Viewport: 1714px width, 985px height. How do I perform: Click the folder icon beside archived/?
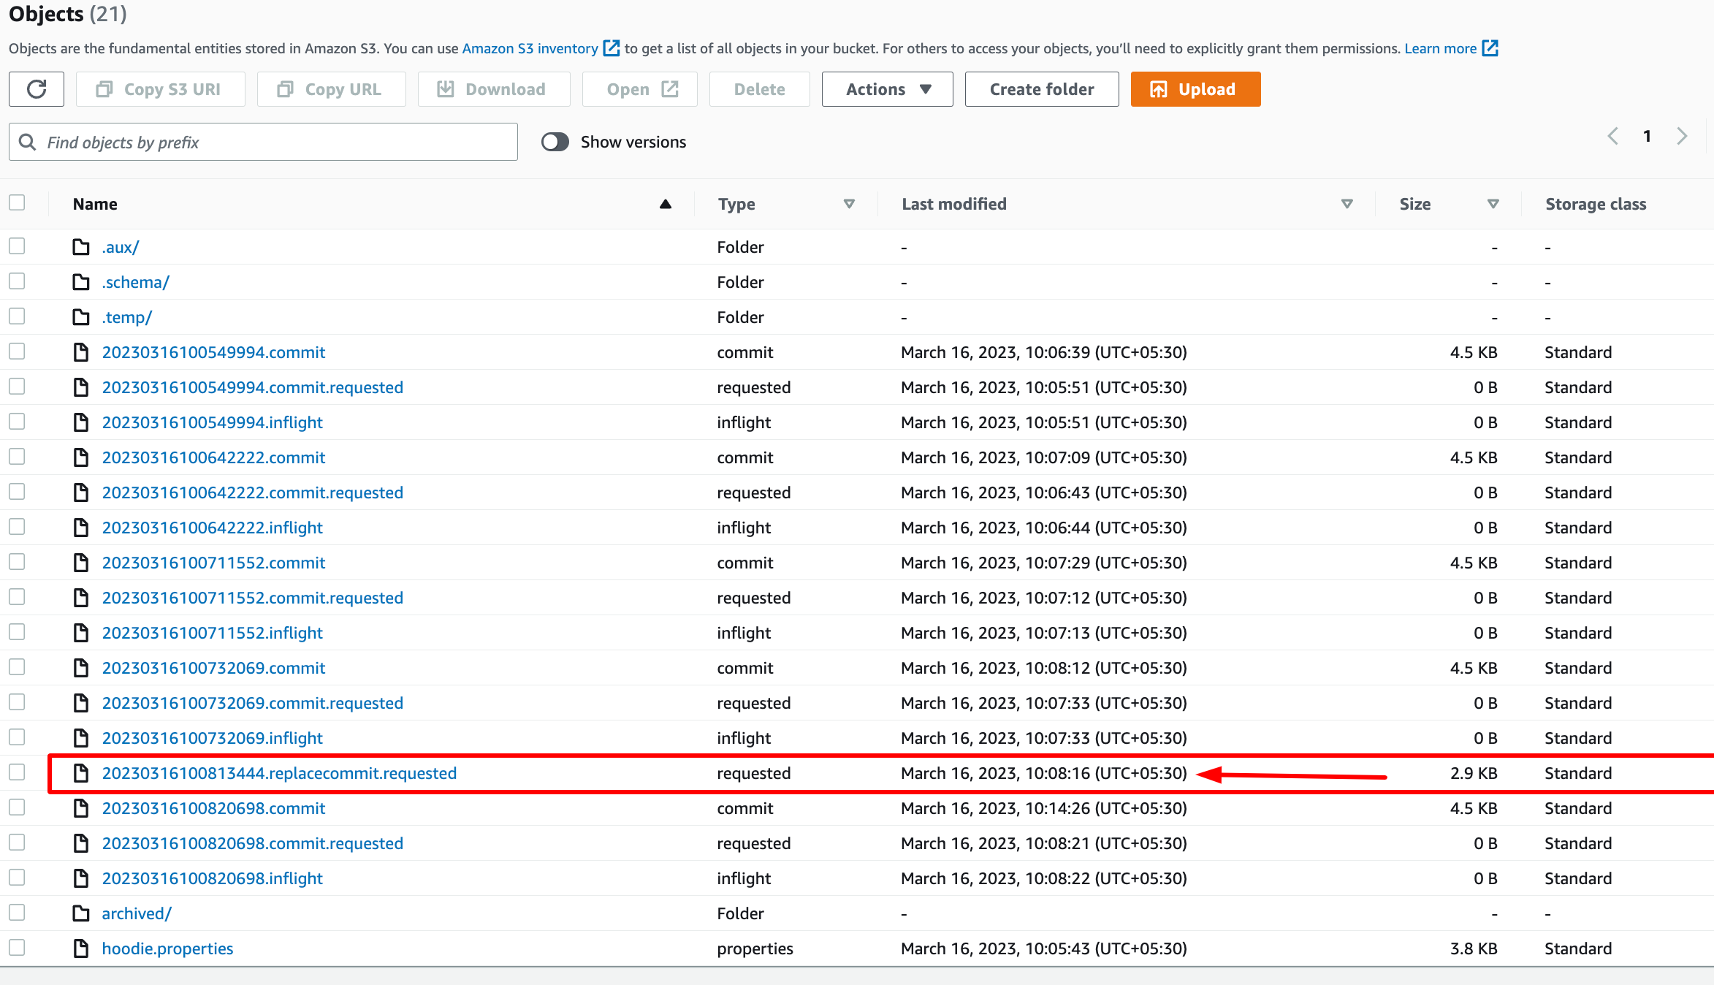coord(81,913)
